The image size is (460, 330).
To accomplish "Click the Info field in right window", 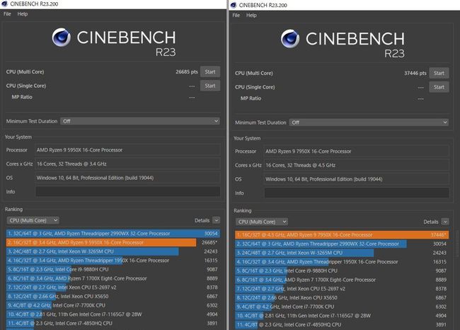I will pos(357,193).
